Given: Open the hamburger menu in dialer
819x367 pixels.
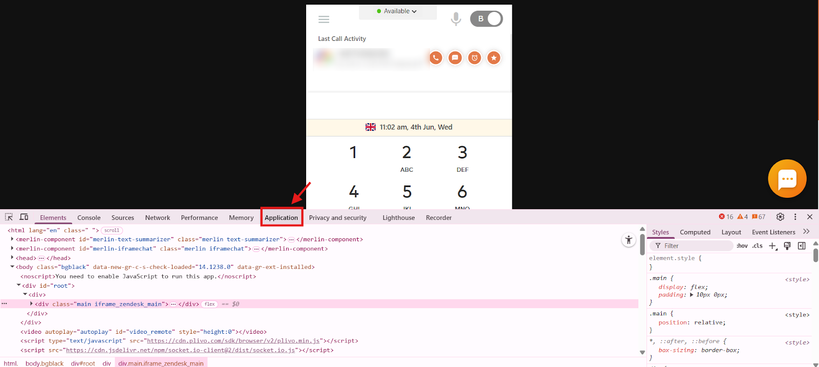Looking at the screenshot, I should [324, 19].
